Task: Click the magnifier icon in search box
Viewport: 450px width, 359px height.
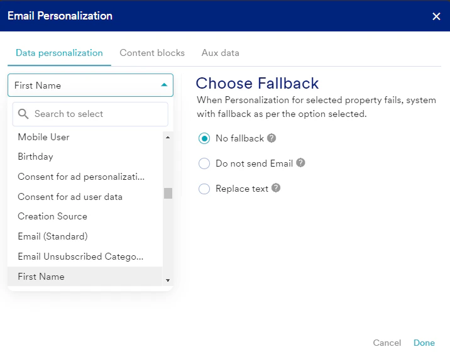Action: [24, 114]
